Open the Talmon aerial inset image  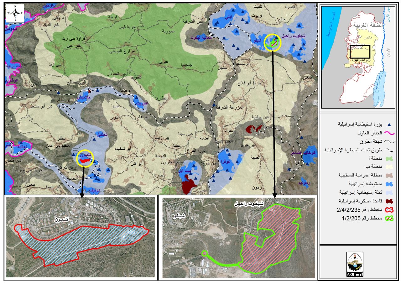[81, 237]
